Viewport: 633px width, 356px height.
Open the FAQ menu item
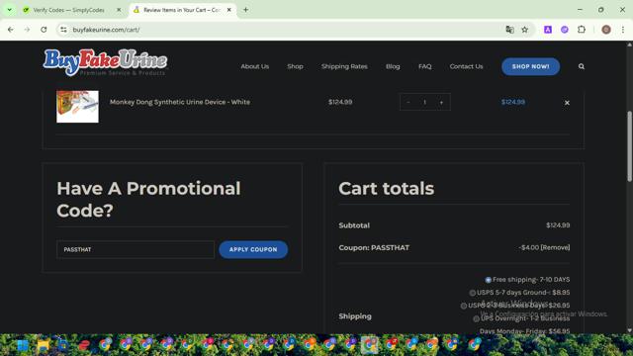coord(424,66)
